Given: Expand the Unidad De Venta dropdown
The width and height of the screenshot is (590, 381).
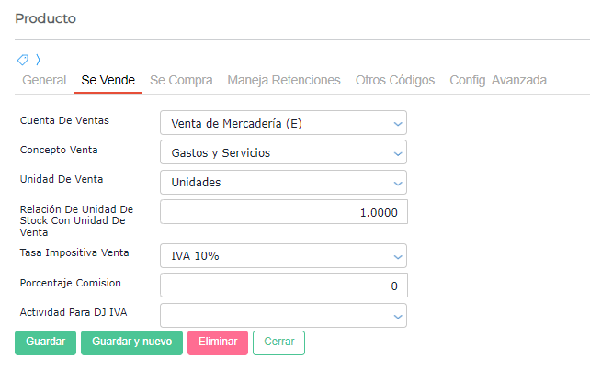Looking at the screenshot, I should [x=283, y=182].
